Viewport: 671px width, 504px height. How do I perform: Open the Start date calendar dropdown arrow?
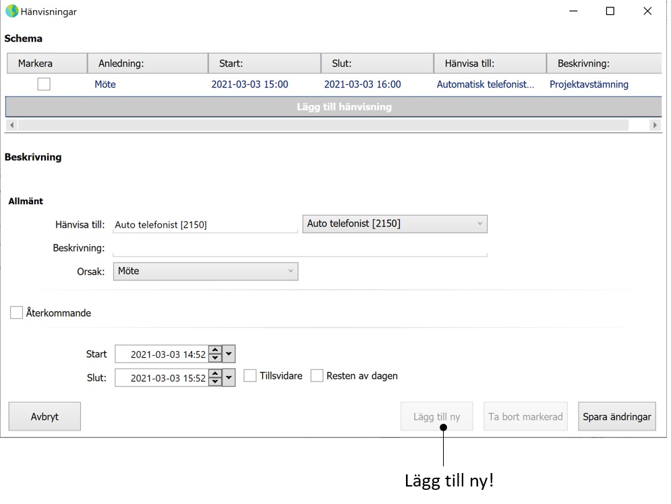229,354
